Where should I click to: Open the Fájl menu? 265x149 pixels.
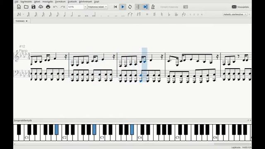tap(16, 2)
